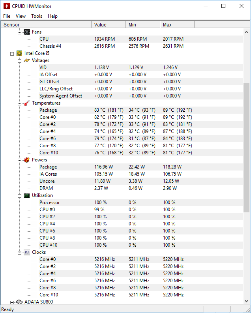Click the 1934 RPM CPU fan value

[105, 39]
